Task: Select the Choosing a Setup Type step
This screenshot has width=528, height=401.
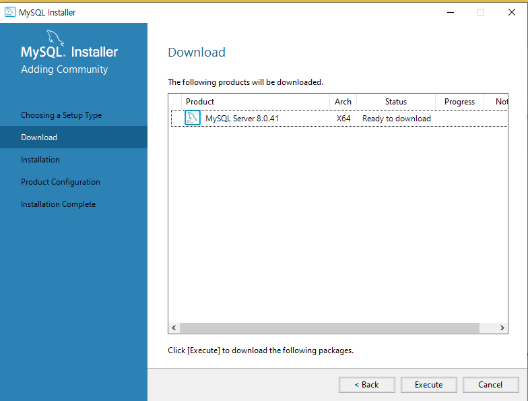Action: tap(61, 115)
